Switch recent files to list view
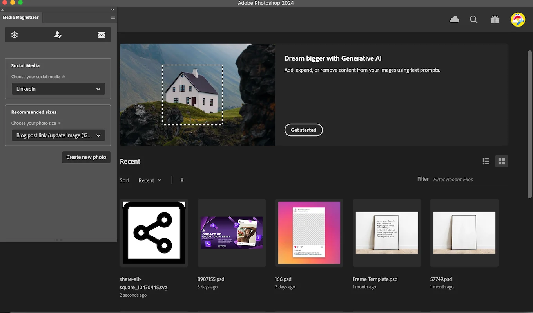This screenshot has width=533, height=313. click(x=486, y=161)
